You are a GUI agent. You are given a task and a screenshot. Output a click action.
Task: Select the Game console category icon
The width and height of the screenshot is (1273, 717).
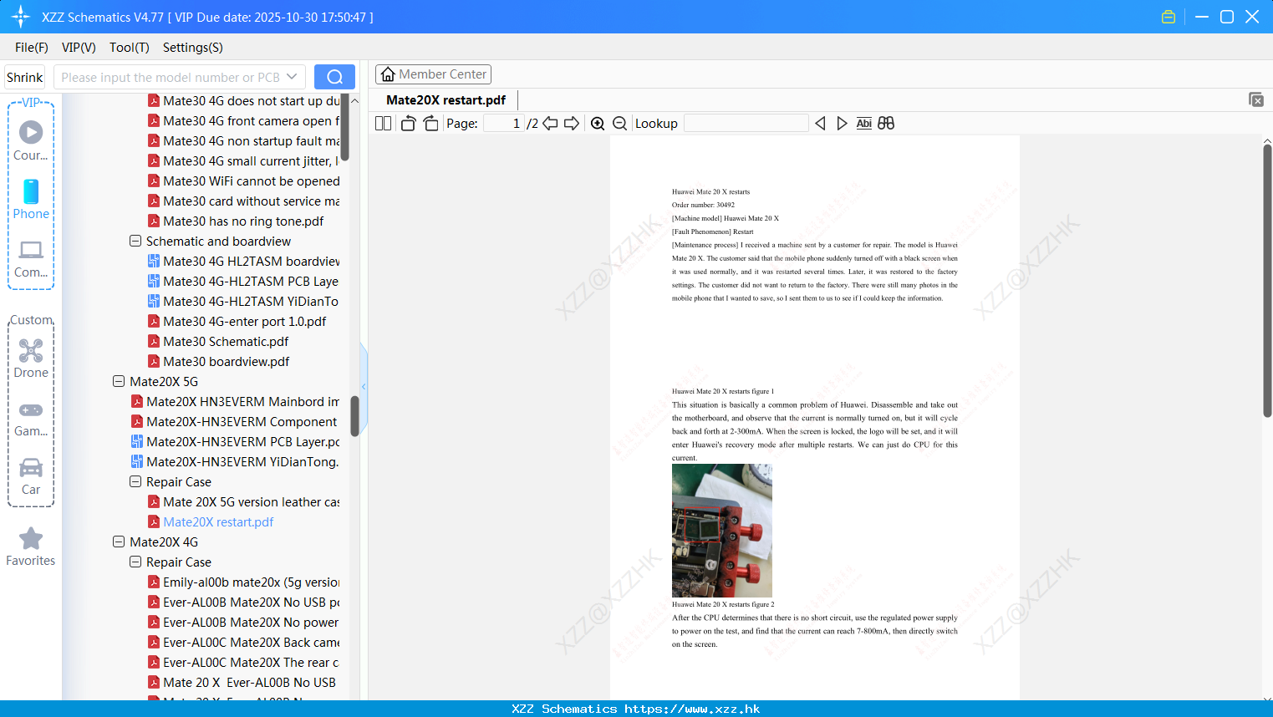(31, 418)
